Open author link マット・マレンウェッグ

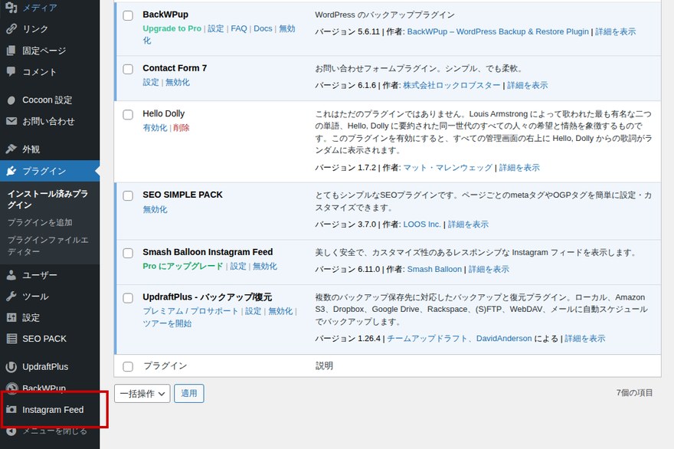(447, 168)
